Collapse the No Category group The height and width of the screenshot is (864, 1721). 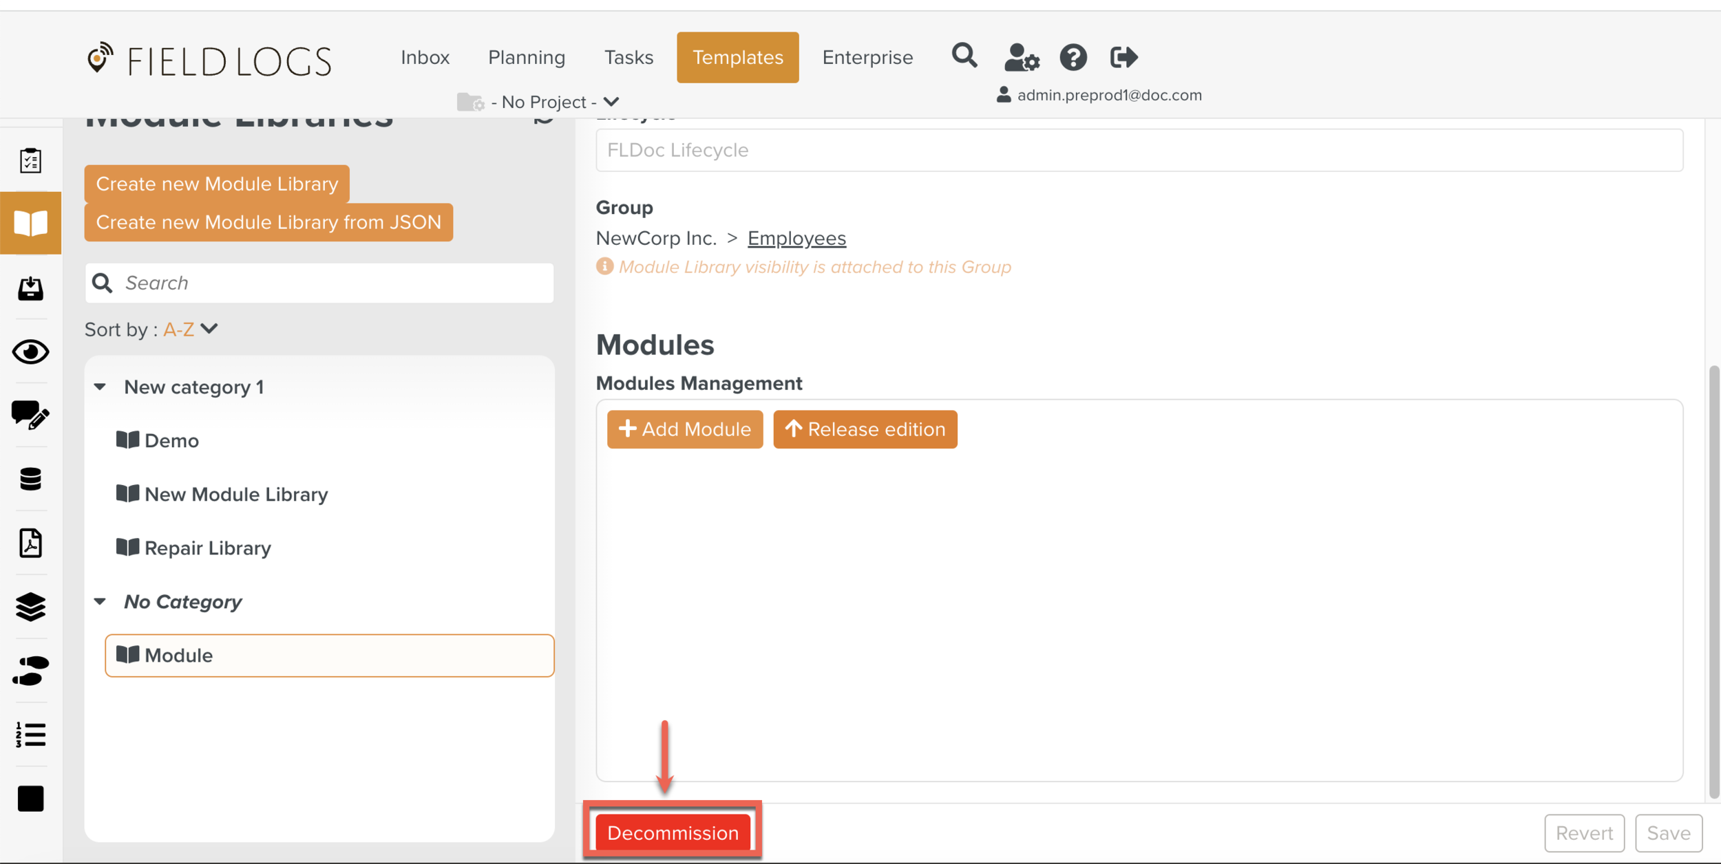click(x=101, y=602)
